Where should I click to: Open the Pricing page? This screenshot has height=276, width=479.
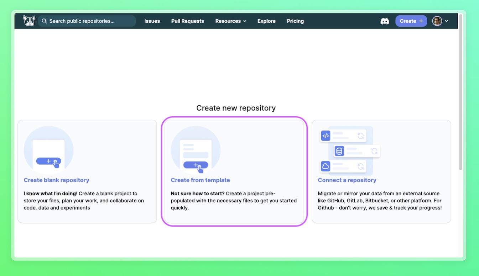pyautogui.click(x=295, y=21)
